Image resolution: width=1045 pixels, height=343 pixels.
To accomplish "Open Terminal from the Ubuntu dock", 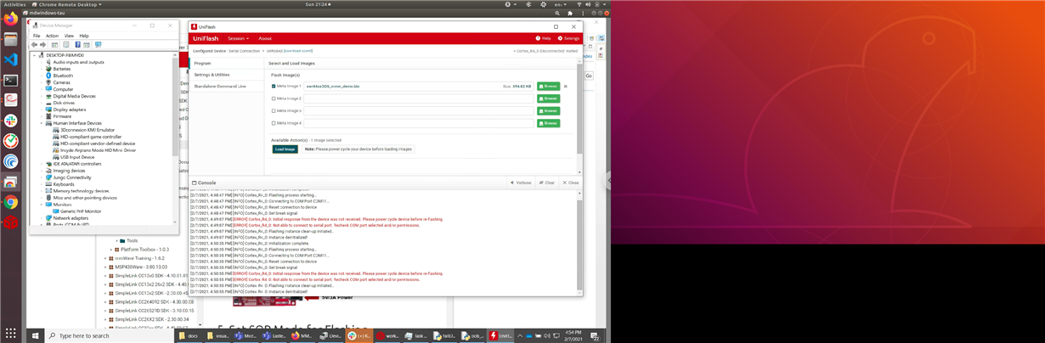I will pyautogui.click(x=10, y=81).
